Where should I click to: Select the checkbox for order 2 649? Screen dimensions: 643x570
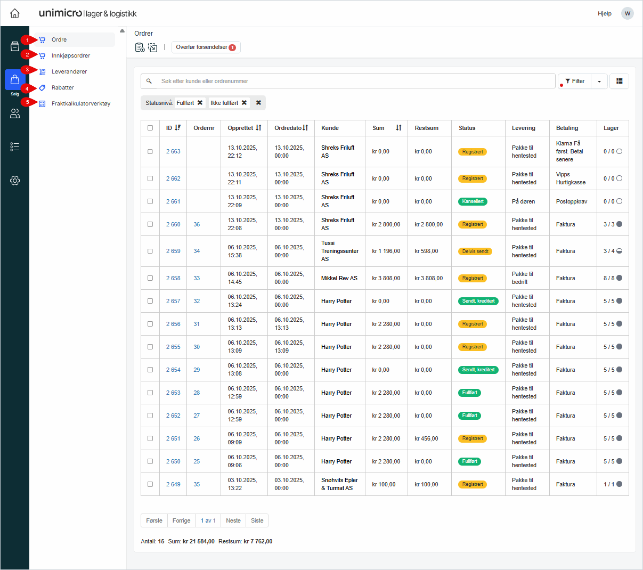(150, 484)
